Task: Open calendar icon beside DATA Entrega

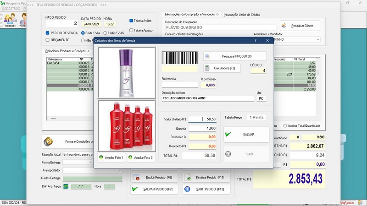Action: 66,186
